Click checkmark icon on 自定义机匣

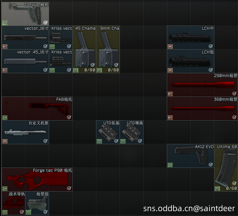tap(45, 141)
